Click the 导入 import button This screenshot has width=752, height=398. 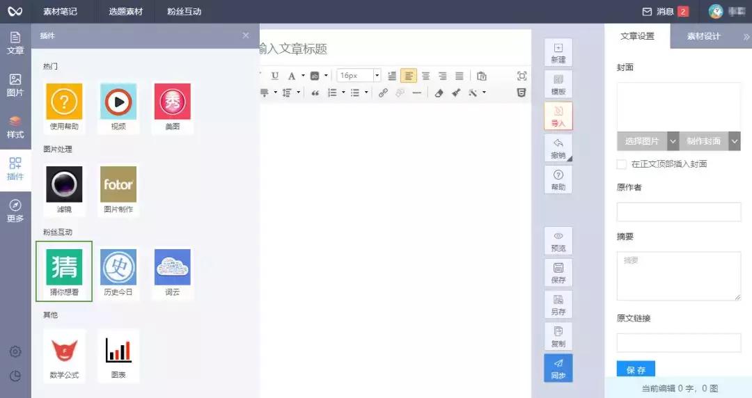point(558,116)
